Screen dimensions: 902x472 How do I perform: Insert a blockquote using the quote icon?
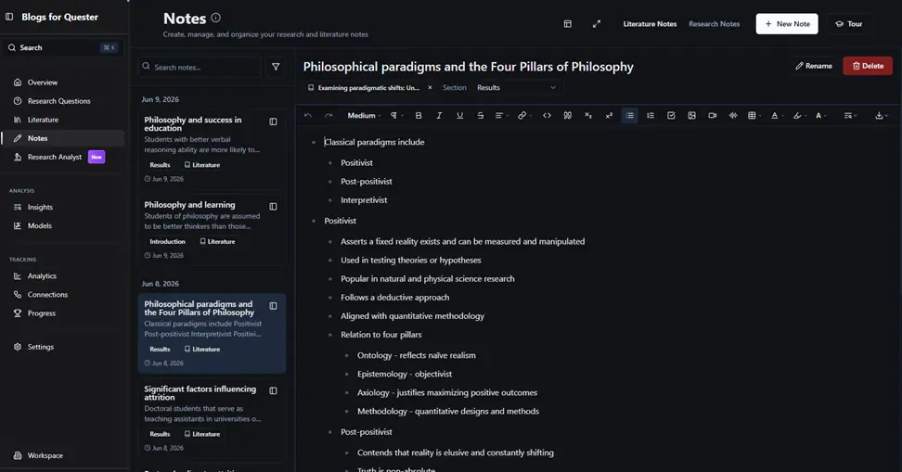click(x=568, y=116)
